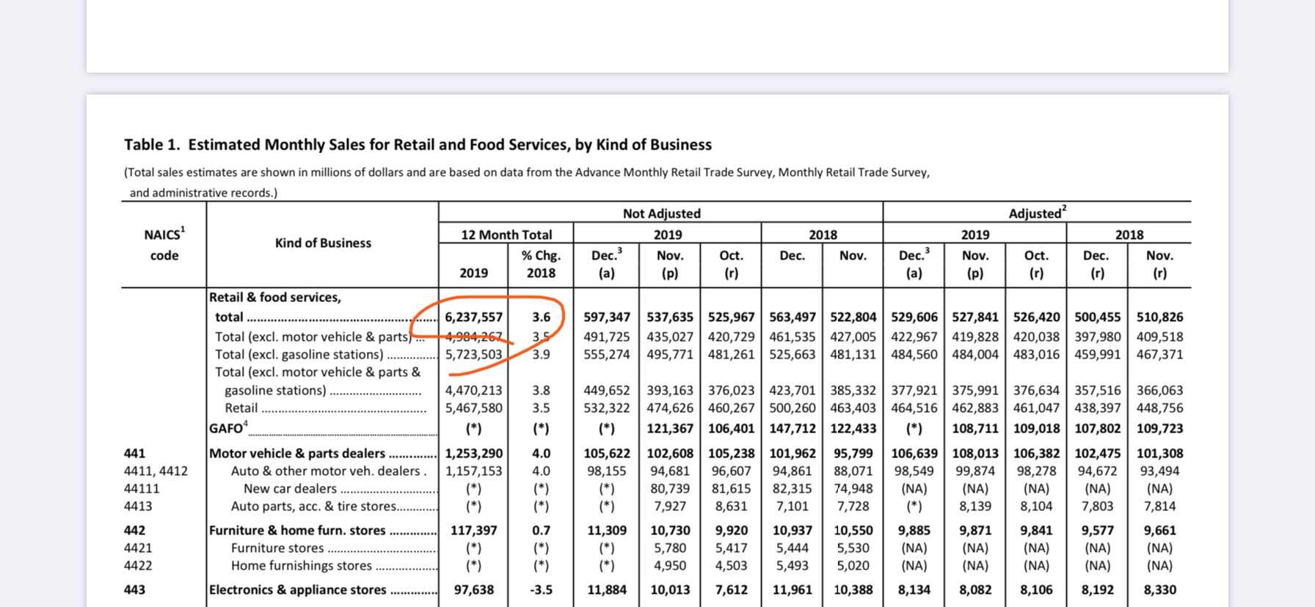Screen dimensions: 1315x607
Task: Select the 121,367 cell in GAFO row
Action: tap(670, 428)
